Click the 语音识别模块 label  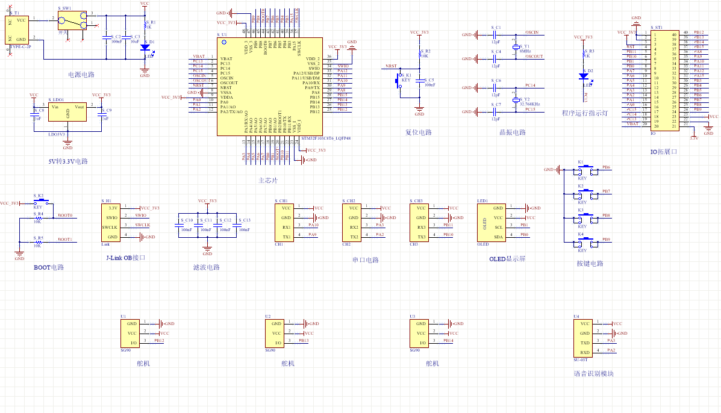(x=594, y=374)
